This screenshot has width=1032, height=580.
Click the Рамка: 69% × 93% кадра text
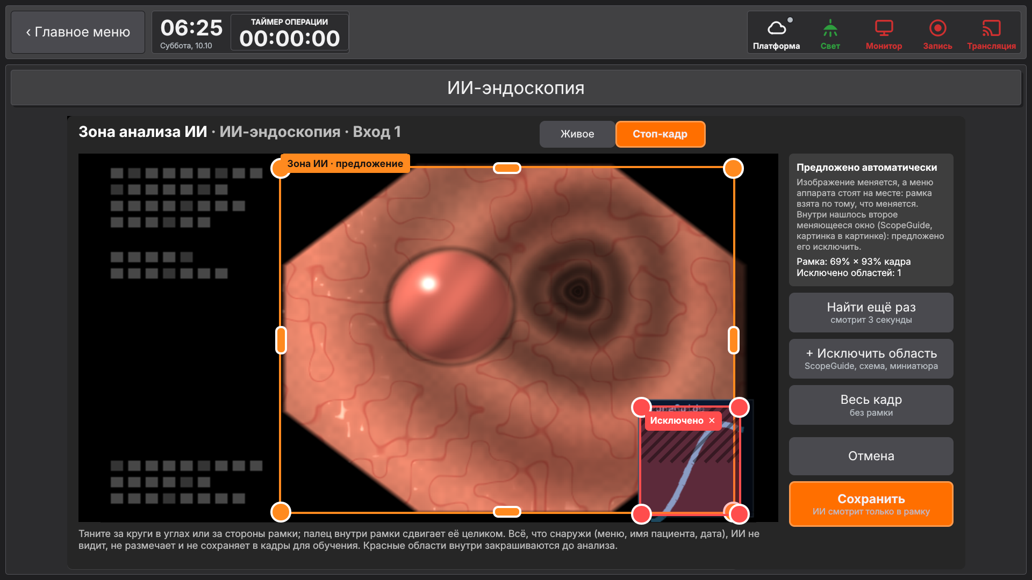[854, 262]
